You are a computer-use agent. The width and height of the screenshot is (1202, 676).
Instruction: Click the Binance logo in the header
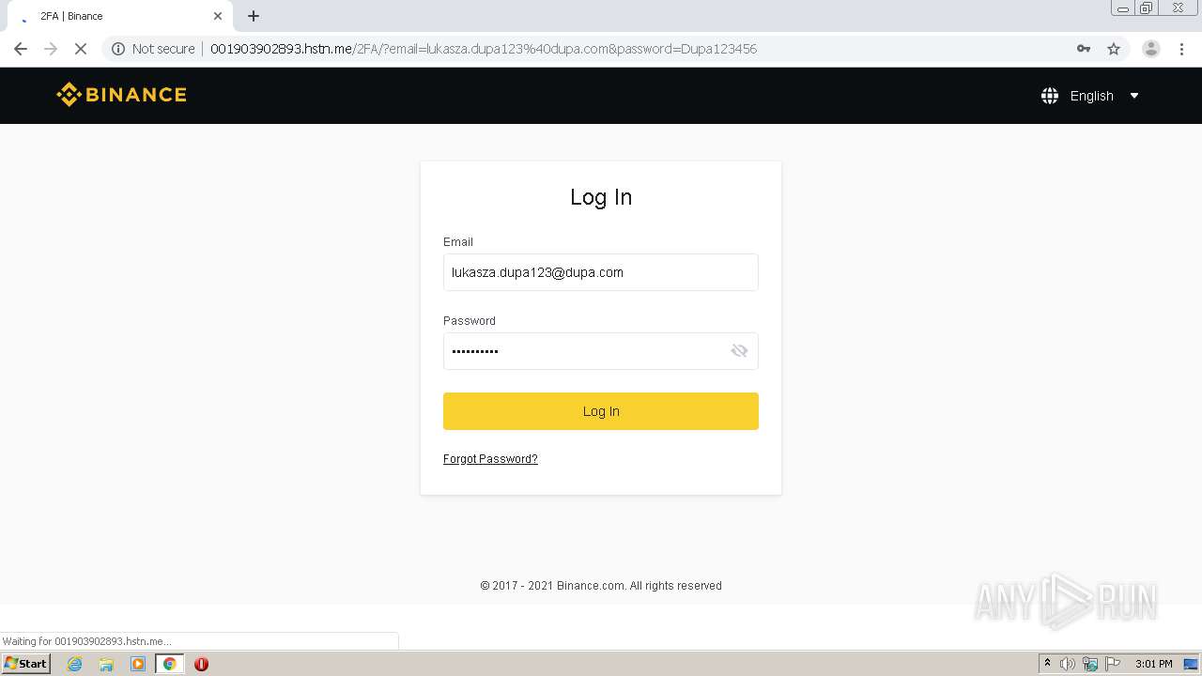click(x=121, y=94)
